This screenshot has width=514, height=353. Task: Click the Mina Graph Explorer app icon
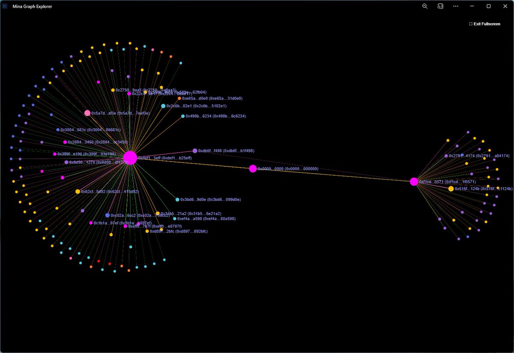pos(6,6)
